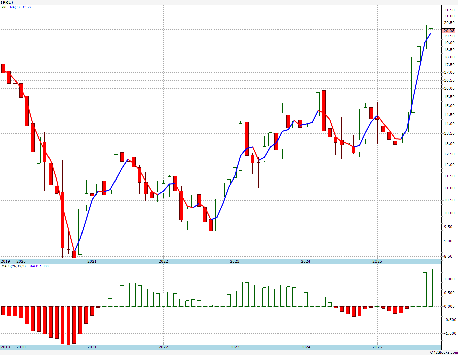The width and height of the screenshot is (458, 355).
Task: Click 2021 on the MACD panel time axis
Action: [92, 347]
